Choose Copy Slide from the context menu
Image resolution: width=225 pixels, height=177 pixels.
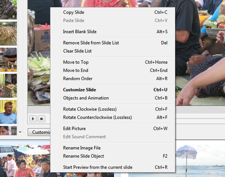tap(73, 12)
